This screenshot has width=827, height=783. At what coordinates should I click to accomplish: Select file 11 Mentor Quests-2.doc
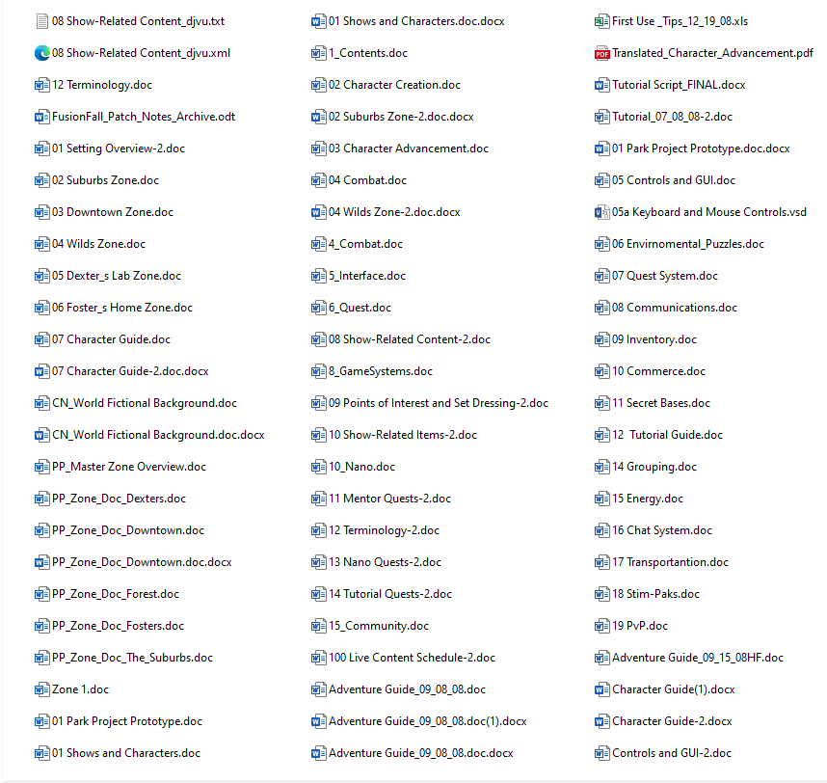pyautogui.click(x=381, y=499)
